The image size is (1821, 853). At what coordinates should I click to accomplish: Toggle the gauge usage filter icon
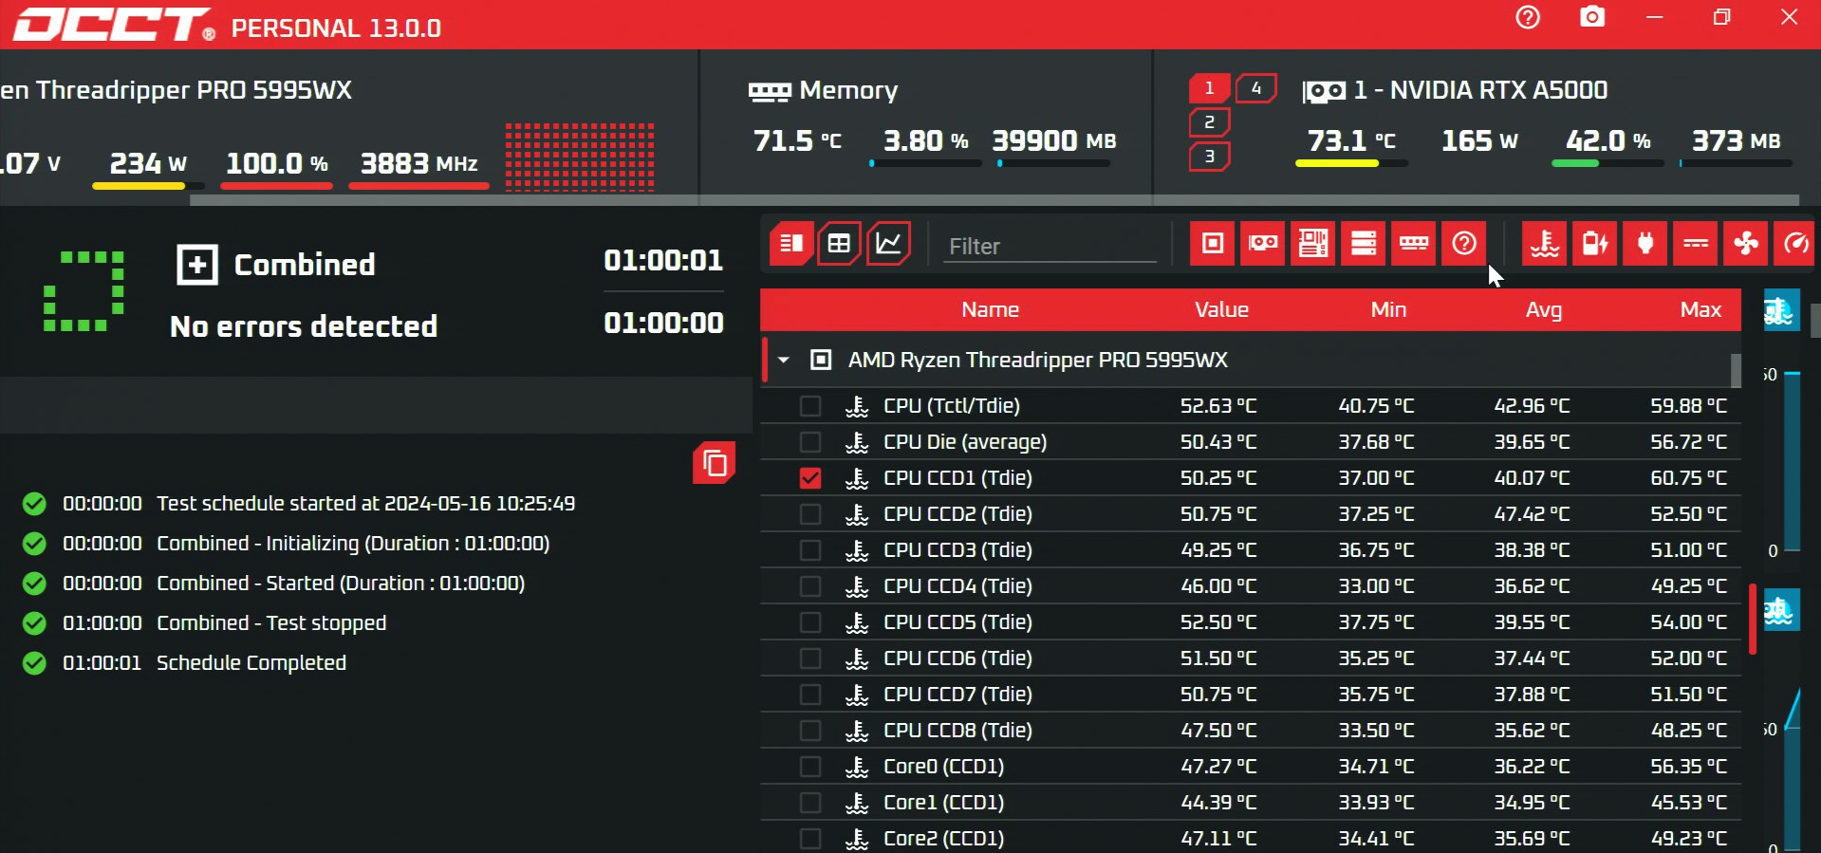coord(1795,244)
